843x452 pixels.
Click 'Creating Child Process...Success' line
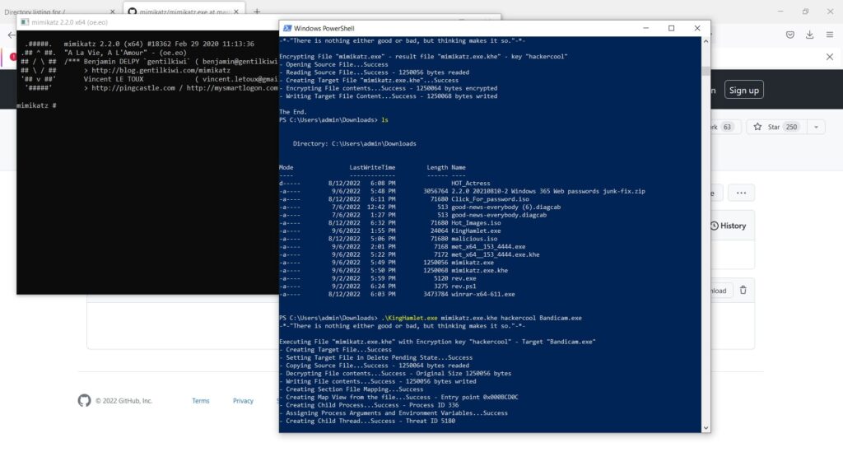pyautogui.click(x=369, y=405)
